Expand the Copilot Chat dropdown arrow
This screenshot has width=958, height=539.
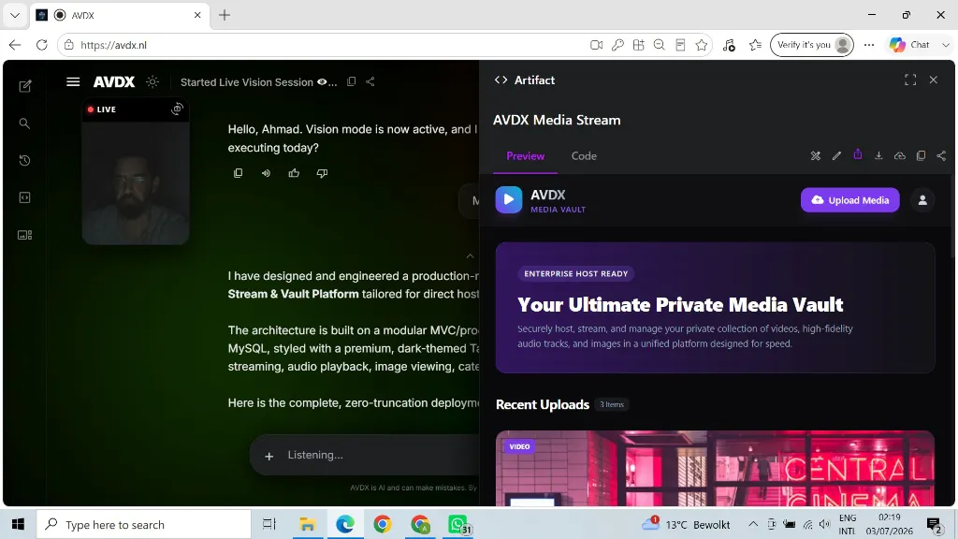click(946, 45)
